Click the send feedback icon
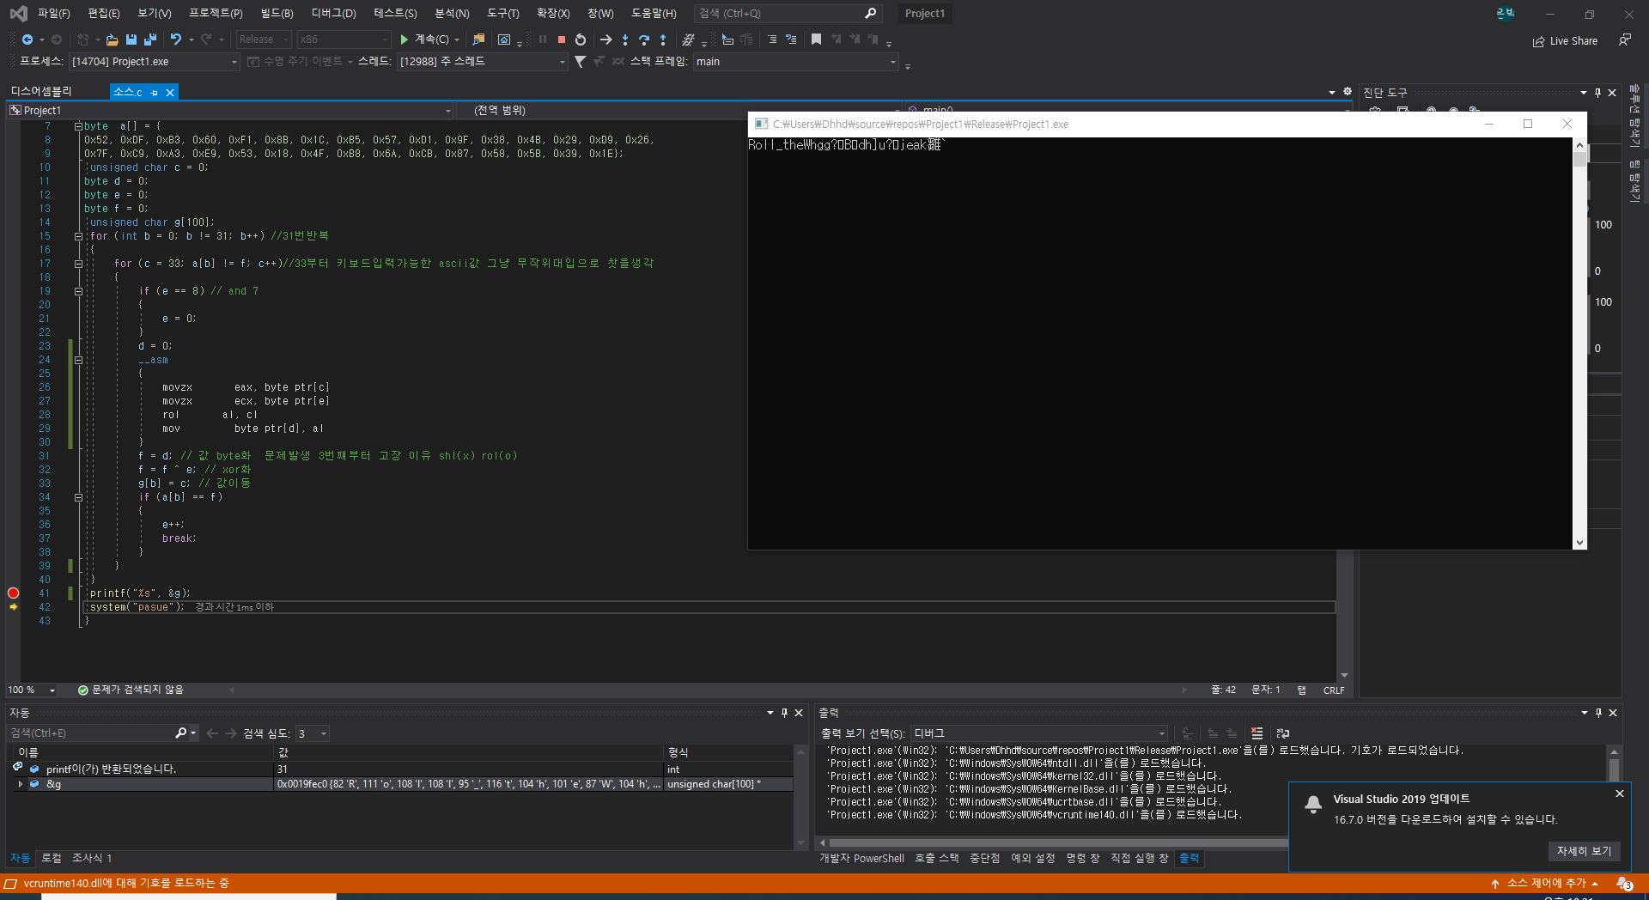This screenshot has width=1649, height=900. (1624, 40)
